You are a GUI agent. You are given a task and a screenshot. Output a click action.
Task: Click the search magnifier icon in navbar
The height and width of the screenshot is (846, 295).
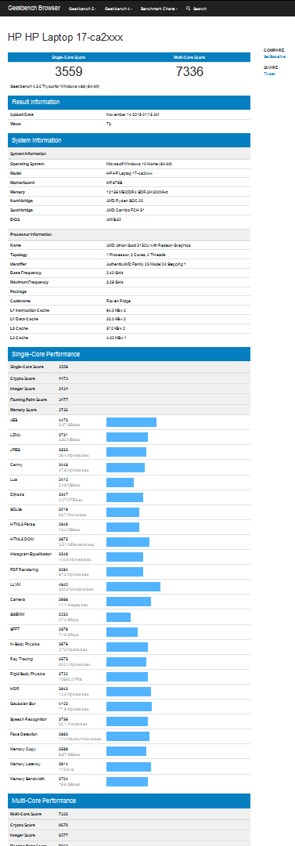point(188,9)
